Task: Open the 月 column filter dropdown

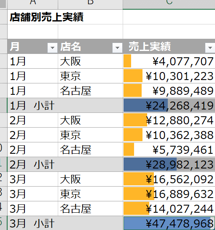Action: coord(52,48)
